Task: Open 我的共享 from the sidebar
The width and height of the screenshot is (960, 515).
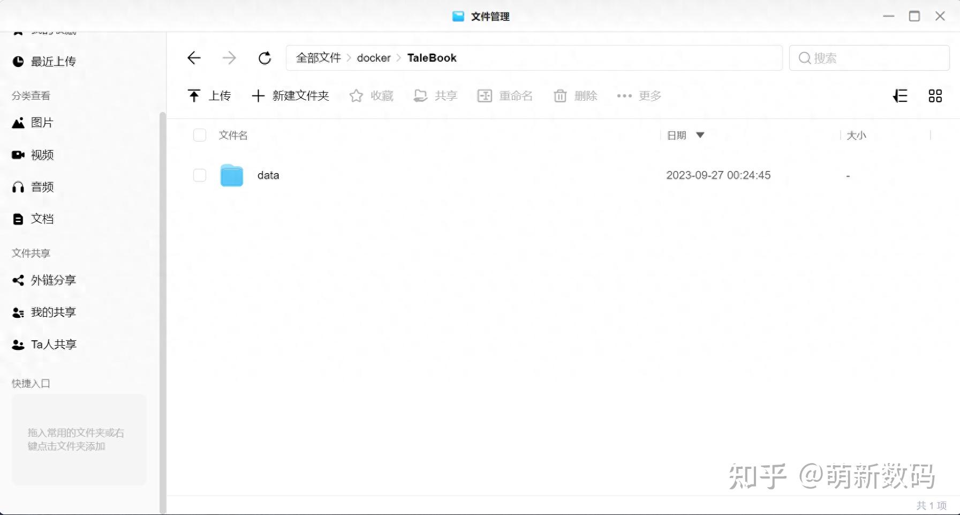Action: 53,312
